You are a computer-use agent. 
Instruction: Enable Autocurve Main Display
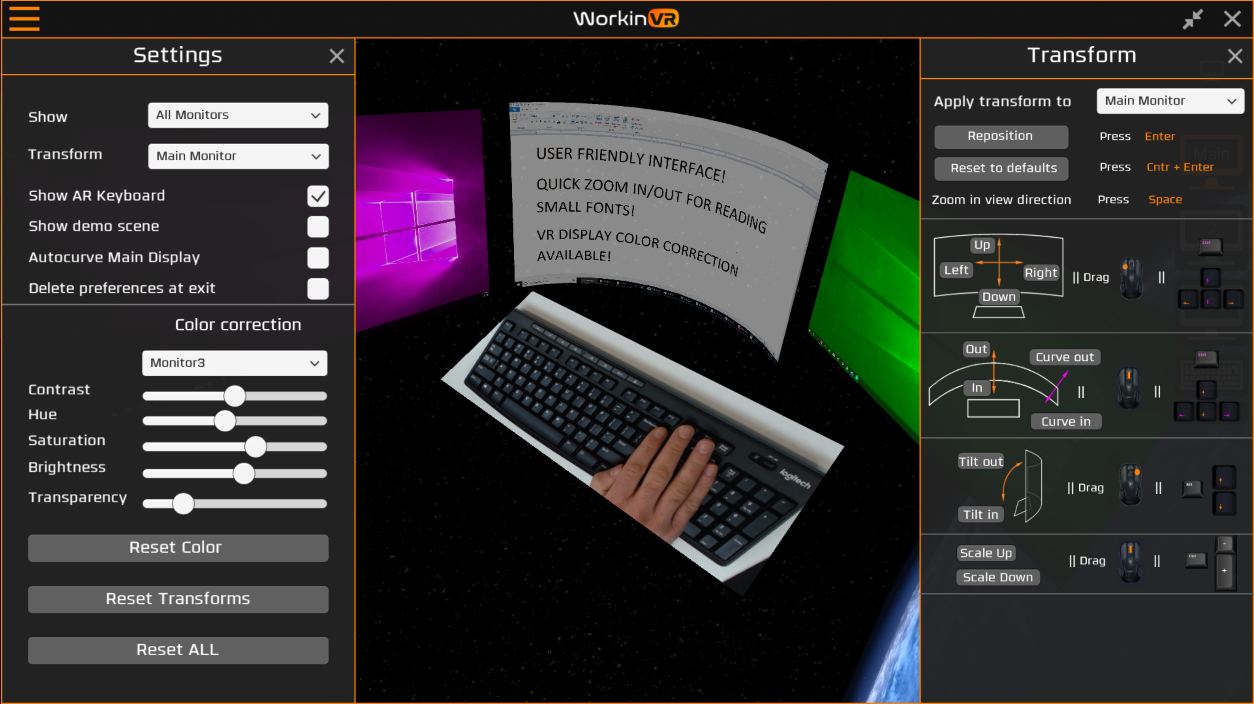318,258
